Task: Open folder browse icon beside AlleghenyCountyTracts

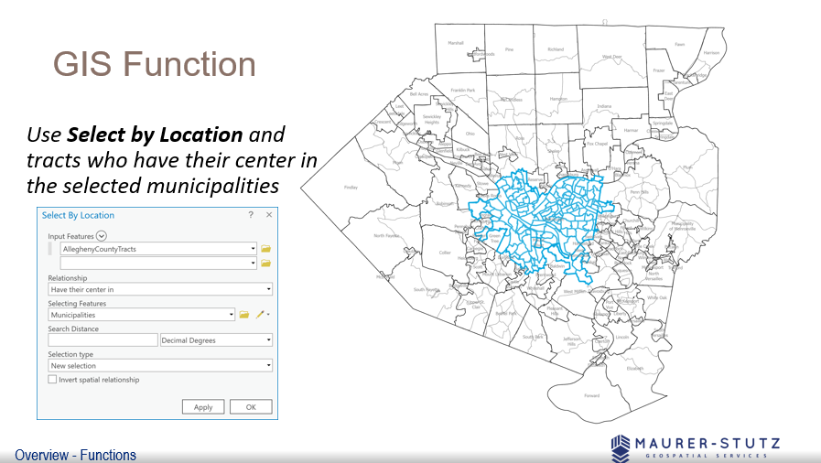Action: pyautogui.click(x=266, y=249)
